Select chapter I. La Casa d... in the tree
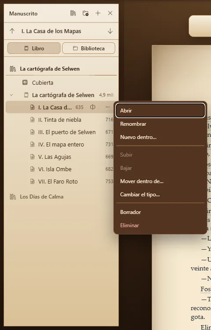 pos(55,107)
